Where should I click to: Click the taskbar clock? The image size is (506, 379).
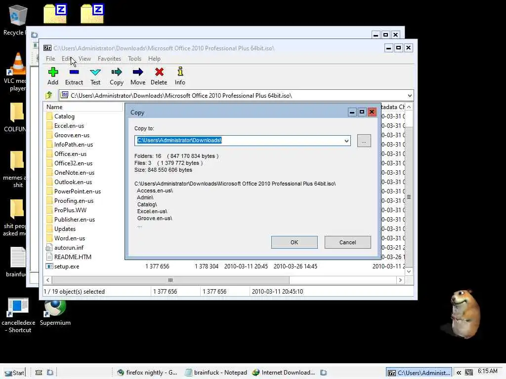pyautogui.click(x=487, y=371)
